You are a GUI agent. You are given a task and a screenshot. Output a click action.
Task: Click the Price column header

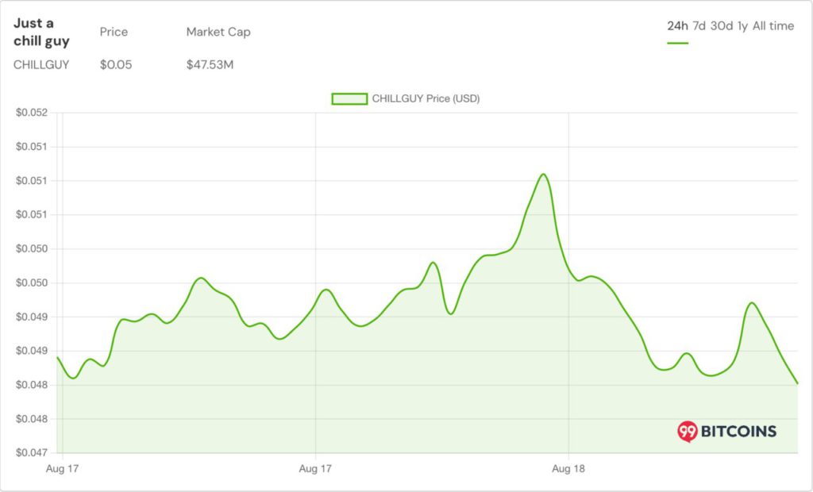tap(114, 32)
